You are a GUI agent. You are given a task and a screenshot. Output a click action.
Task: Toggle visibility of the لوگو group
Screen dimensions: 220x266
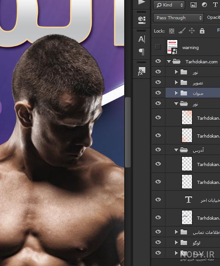pos(158,242)
